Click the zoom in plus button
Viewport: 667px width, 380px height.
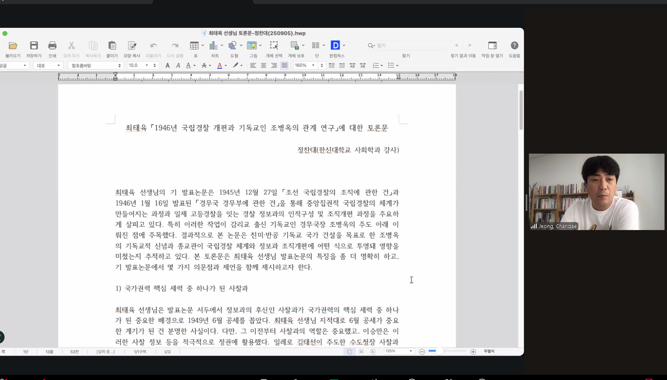point(473,351)
